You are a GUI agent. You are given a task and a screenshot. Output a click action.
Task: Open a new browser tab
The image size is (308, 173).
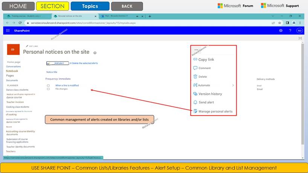tap(150, 16)
